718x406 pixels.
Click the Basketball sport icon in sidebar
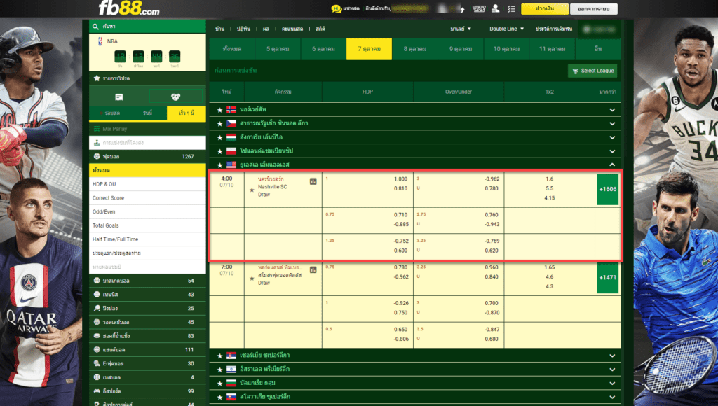click(97, 281)
